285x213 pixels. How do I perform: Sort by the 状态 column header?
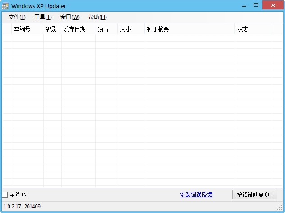pyautogui.click(x=253, y=29)
